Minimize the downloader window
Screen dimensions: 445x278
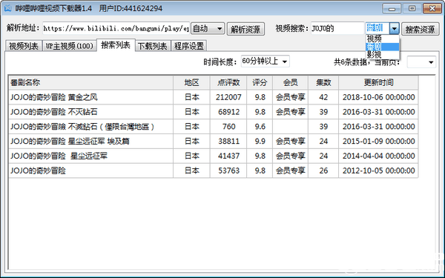coord(392,8)
